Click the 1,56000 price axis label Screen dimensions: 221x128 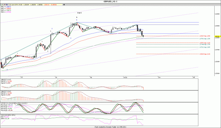217,62
